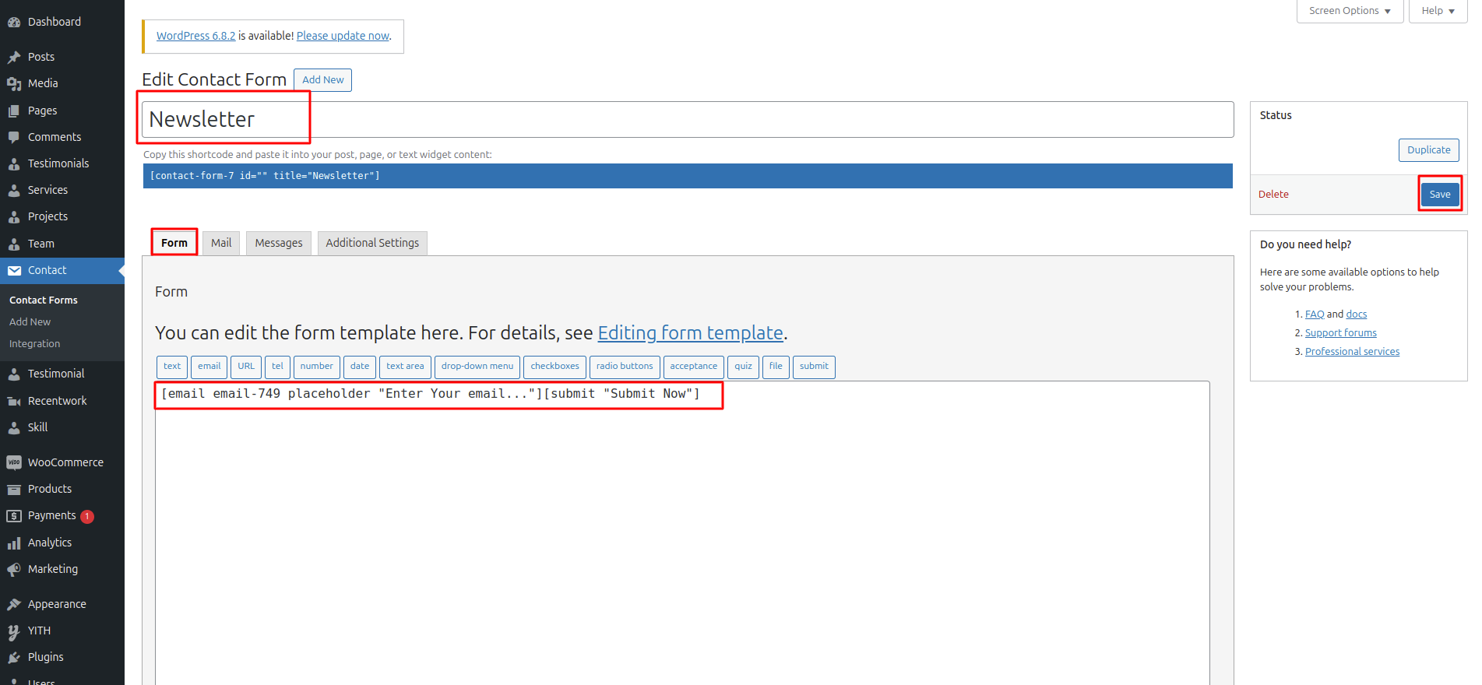Screen dimensions: 1482x685
Task: Switch to the Mail tab
Action: click(221, 243)
